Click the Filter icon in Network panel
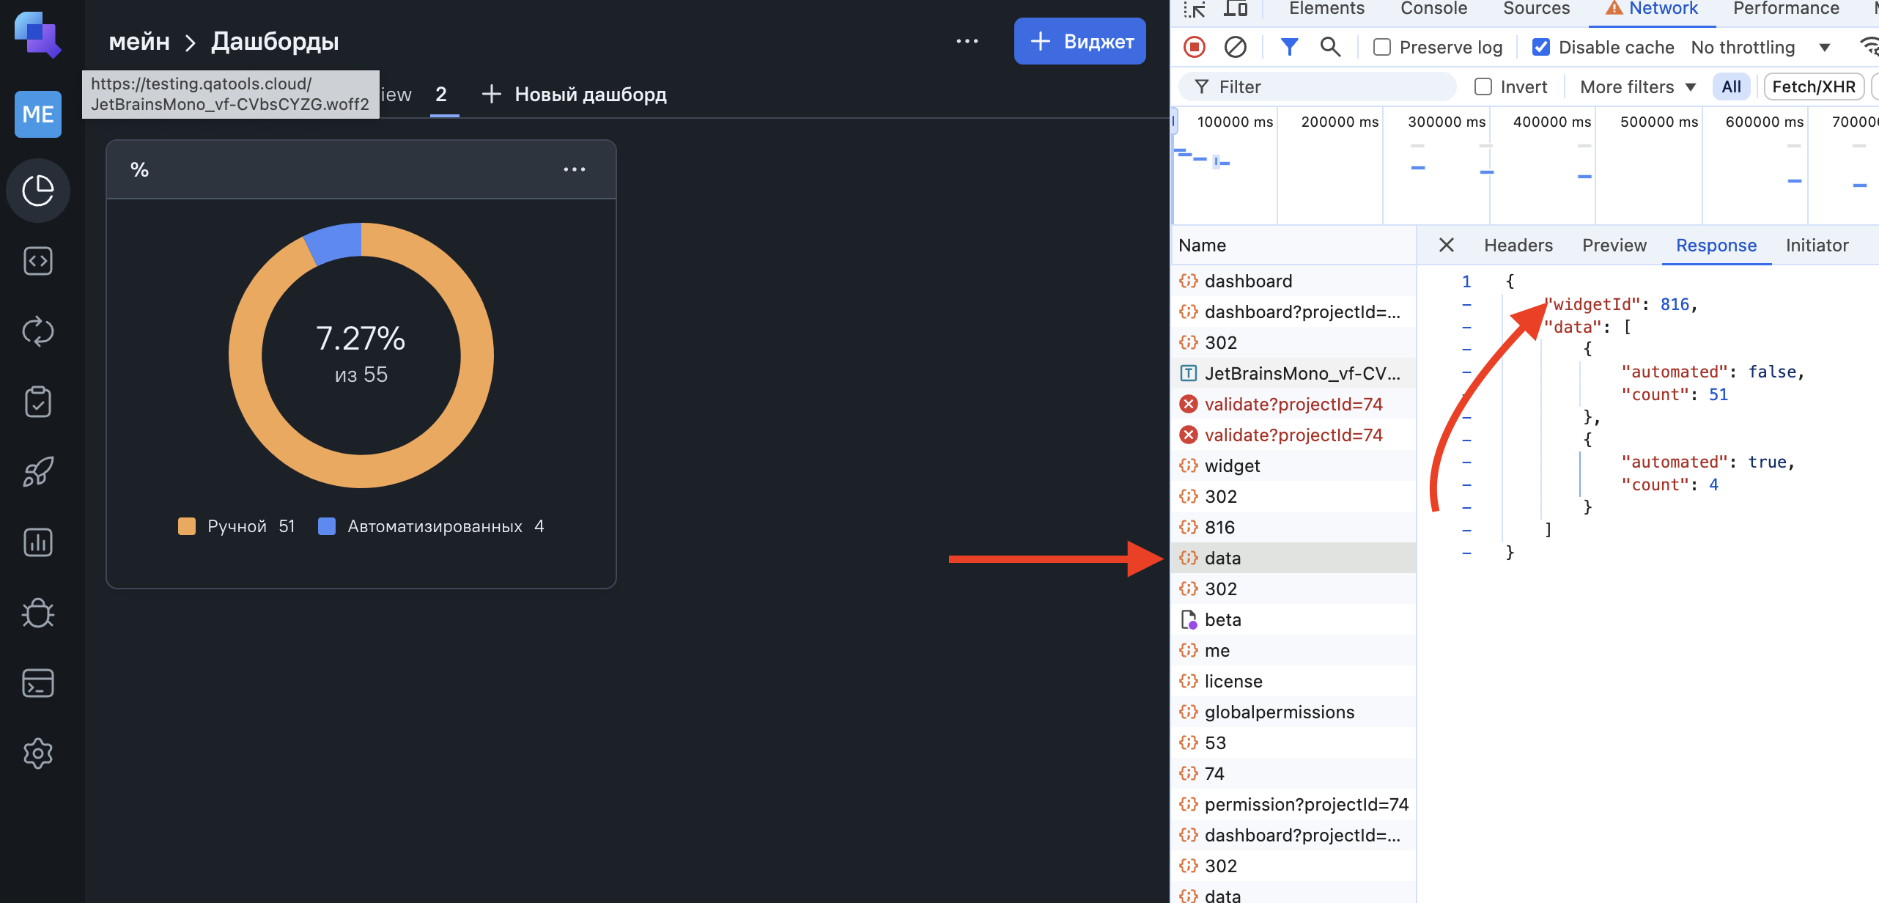 pos(1286,45)
